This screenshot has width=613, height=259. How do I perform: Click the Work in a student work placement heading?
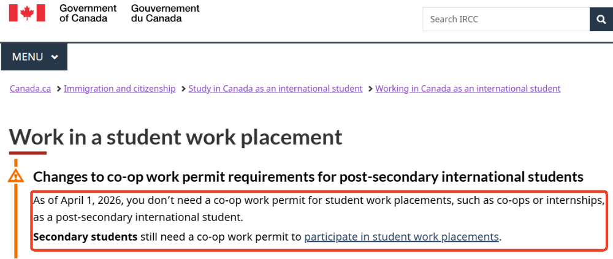pyautogui.click(x=176, y=137)
